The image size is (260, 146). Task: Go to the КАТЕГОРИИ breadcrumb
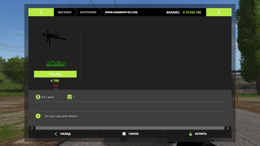(x=88, y=12)
